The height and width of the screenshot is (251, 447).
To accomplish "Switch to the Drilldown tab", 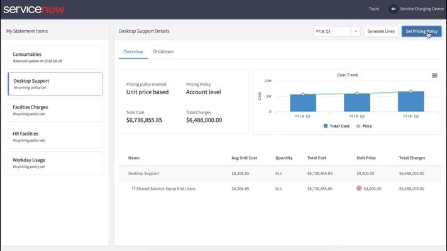I will click(163, 51).
